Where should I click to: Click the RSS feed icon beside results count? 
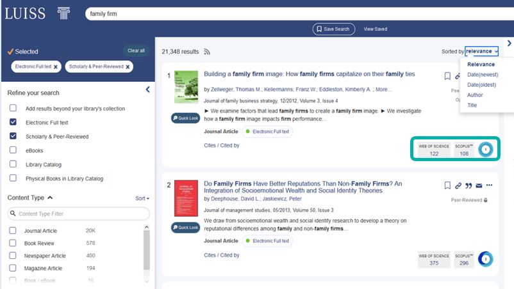point(207,52)
